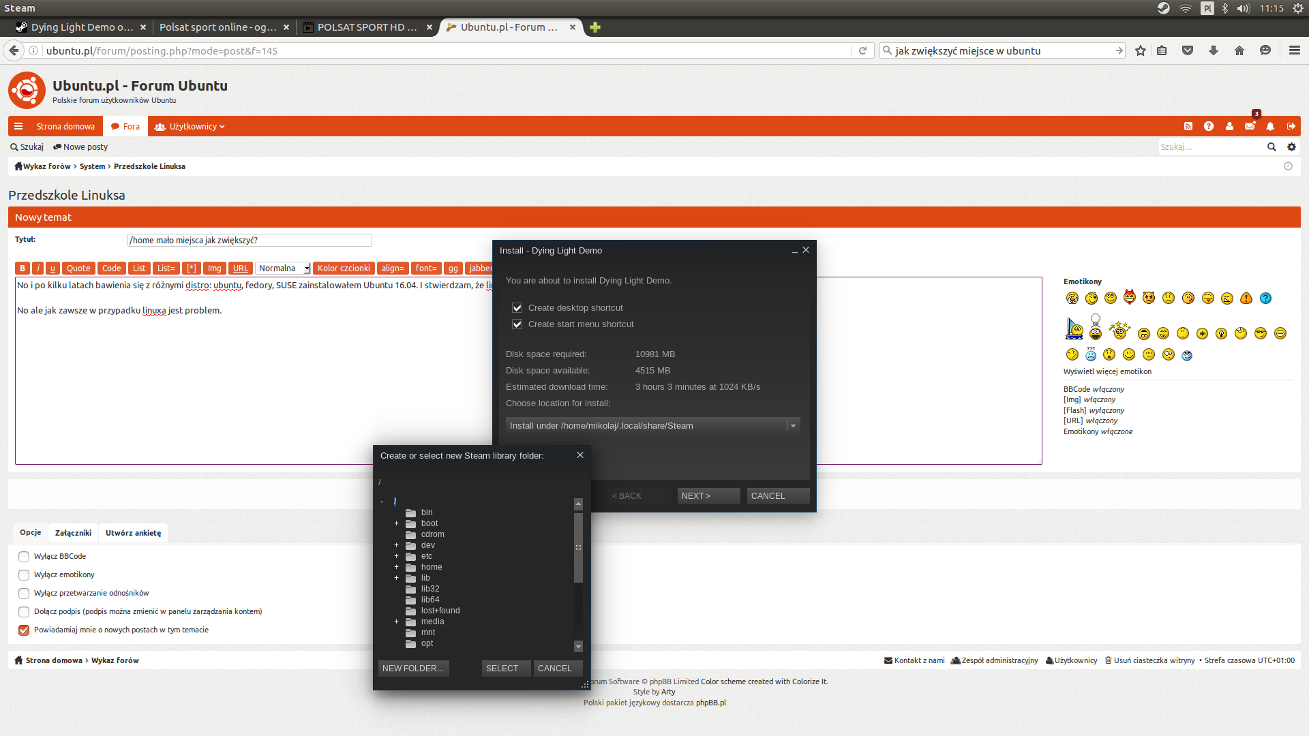Enable Wyłącz emotikony checkbox
Viewport: 1309px width, 736px height.
[24, 575]
